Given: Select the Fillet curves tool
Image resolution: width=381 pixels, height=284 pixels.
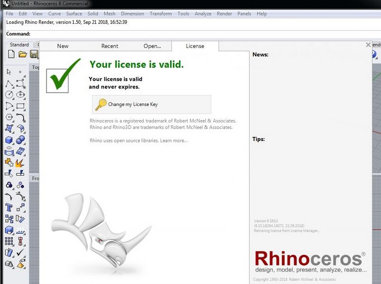Looking at the screenshot, I should pyautogui.click(x=21, y=117).
